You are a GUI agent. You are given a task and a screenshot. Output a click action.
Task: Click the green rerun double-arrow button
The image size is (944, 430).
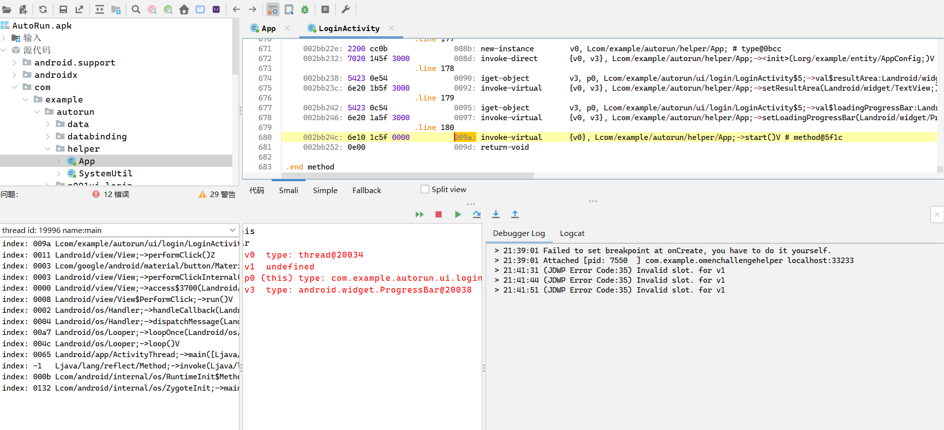coord(420,214)
